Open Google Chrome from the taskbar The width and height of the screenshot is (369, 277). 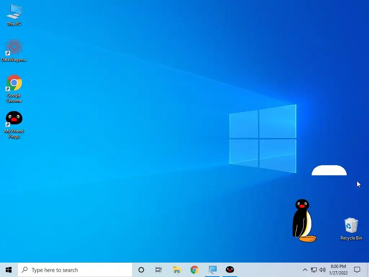[x=194, y=270]
